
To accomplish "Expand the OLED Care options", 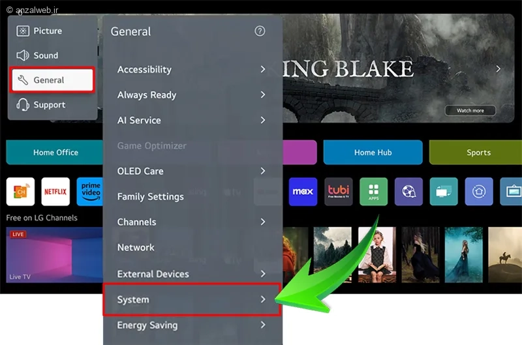I will 192,171.
